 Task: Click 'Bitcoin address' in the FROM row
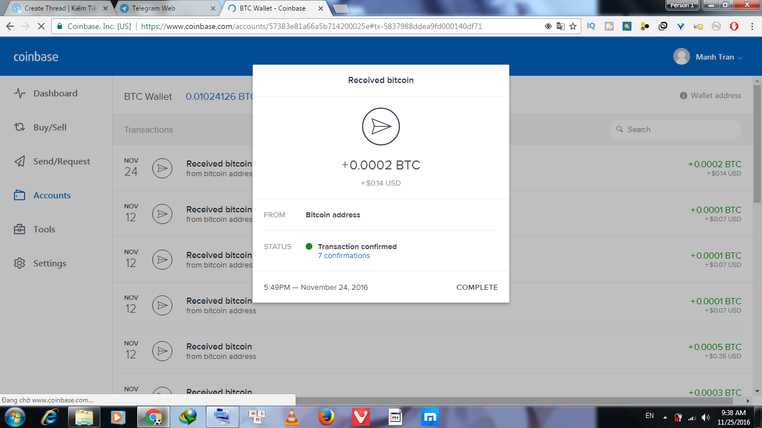[x=333, y=215]
